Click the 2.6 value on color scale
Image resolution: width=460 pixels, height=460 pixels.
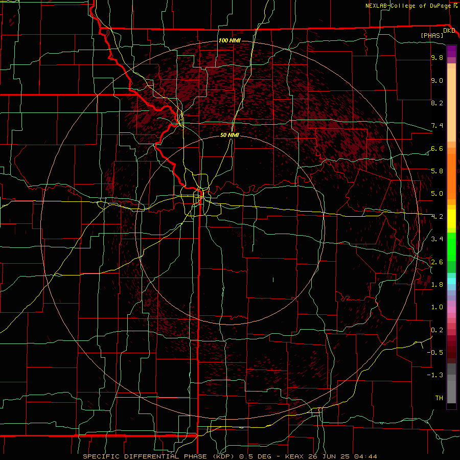pyautogui.click(x=437, y=262)
